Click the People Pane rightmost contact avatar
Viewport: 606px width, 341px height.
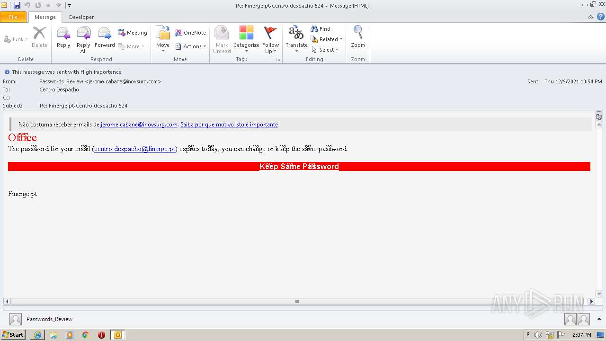(584, 319)
